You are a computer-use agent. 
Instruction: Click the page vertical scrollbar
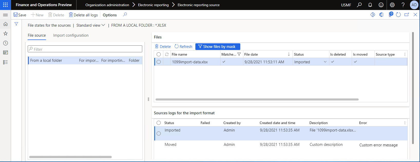pos(413,88)
